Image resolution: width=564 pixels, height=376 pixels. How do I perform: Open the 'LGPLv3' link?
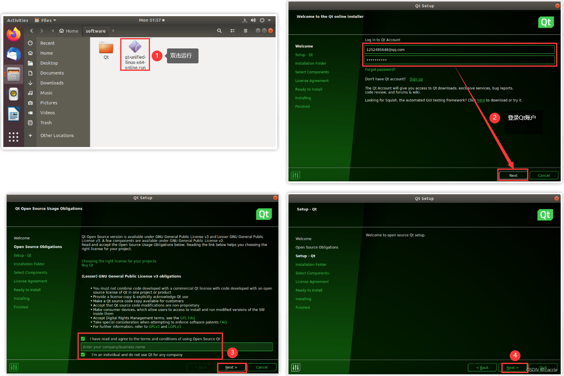[x=174, y=326]
